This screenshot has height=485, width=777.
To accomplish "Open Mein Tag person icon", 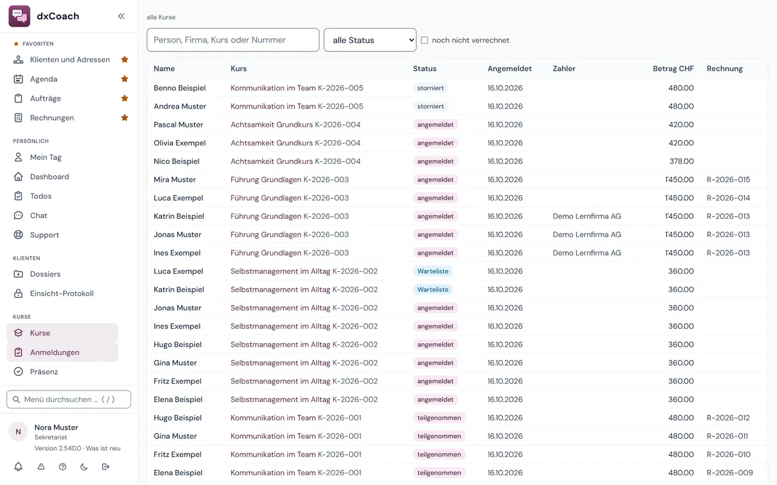I will (18, 157).
